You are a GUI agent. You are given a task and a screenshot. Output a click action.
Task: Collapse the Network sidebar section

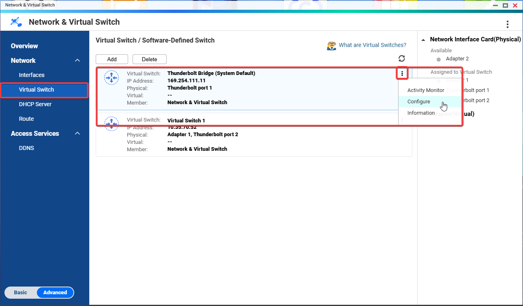77,60
